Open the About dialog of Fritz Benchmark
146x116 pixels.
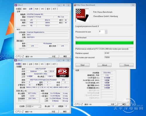click(x=105, y=65)
